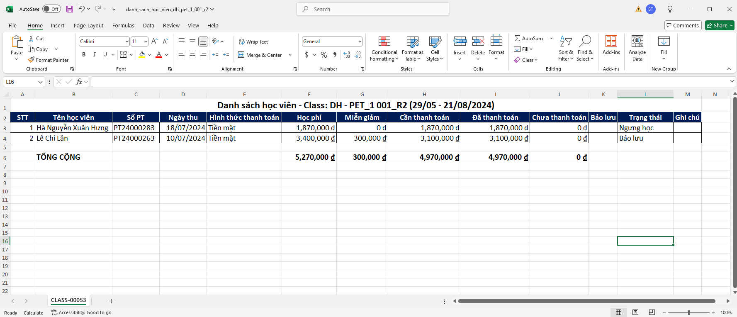This screenshot has width=737, height=317.
Task: Click the Share button
Action: (x=720, y=25)
